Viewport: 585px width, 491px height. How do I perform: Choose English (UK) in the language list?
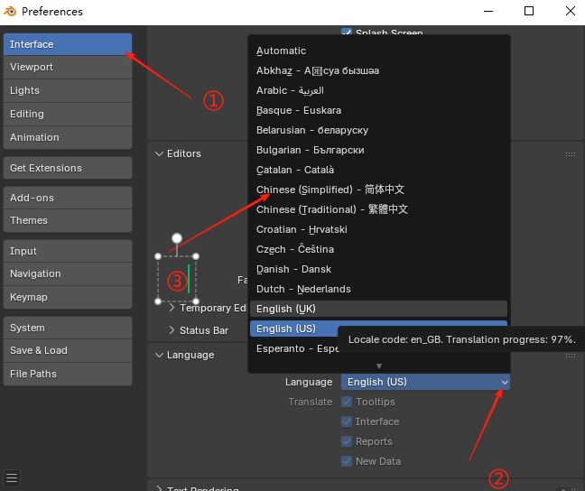pyautogui.click(x=286, y=309)
